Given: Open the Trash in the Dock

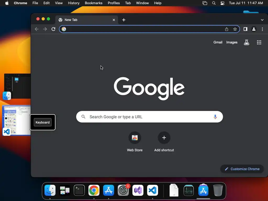Looking at the screenshot, I should click(x=218, y=190).
